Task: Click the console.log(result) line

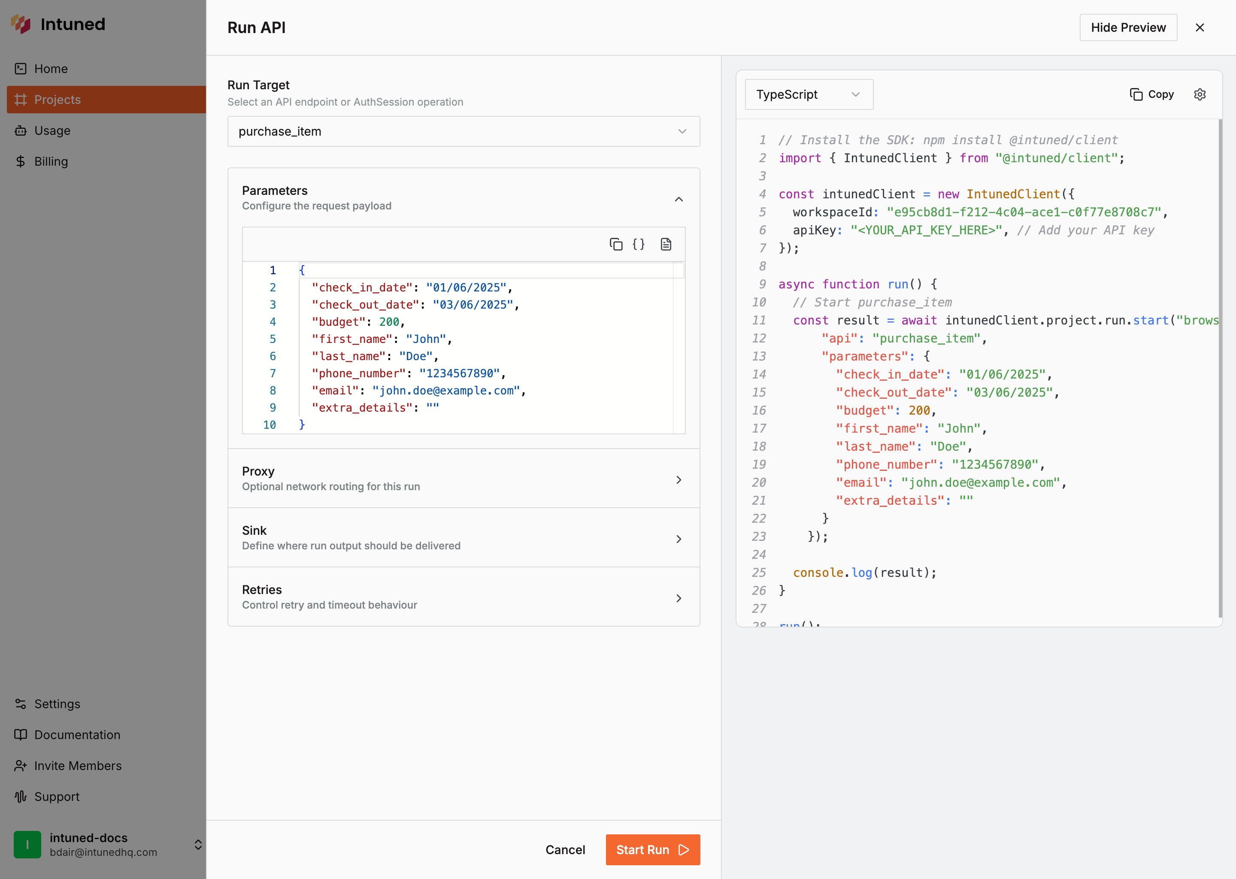Action: point(865,573)
